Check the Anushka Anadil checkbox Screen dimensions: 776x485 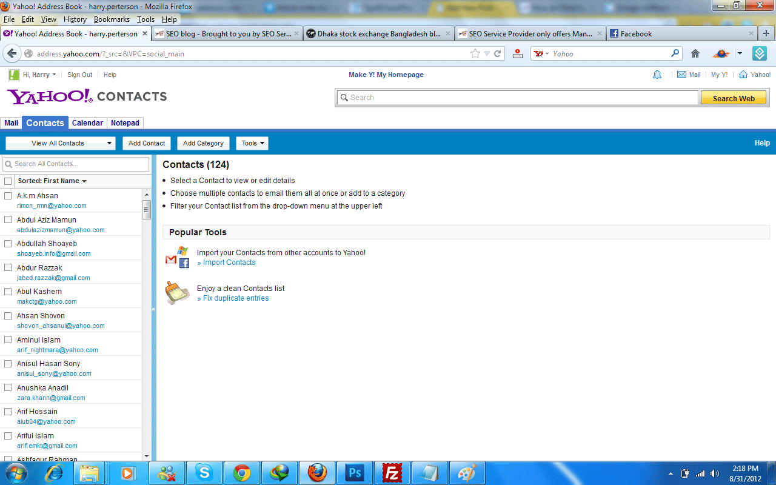[x=8, y=387]
